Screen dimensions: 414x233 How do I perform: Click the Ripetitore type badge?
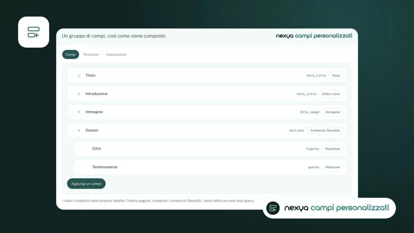coord(332,149)
